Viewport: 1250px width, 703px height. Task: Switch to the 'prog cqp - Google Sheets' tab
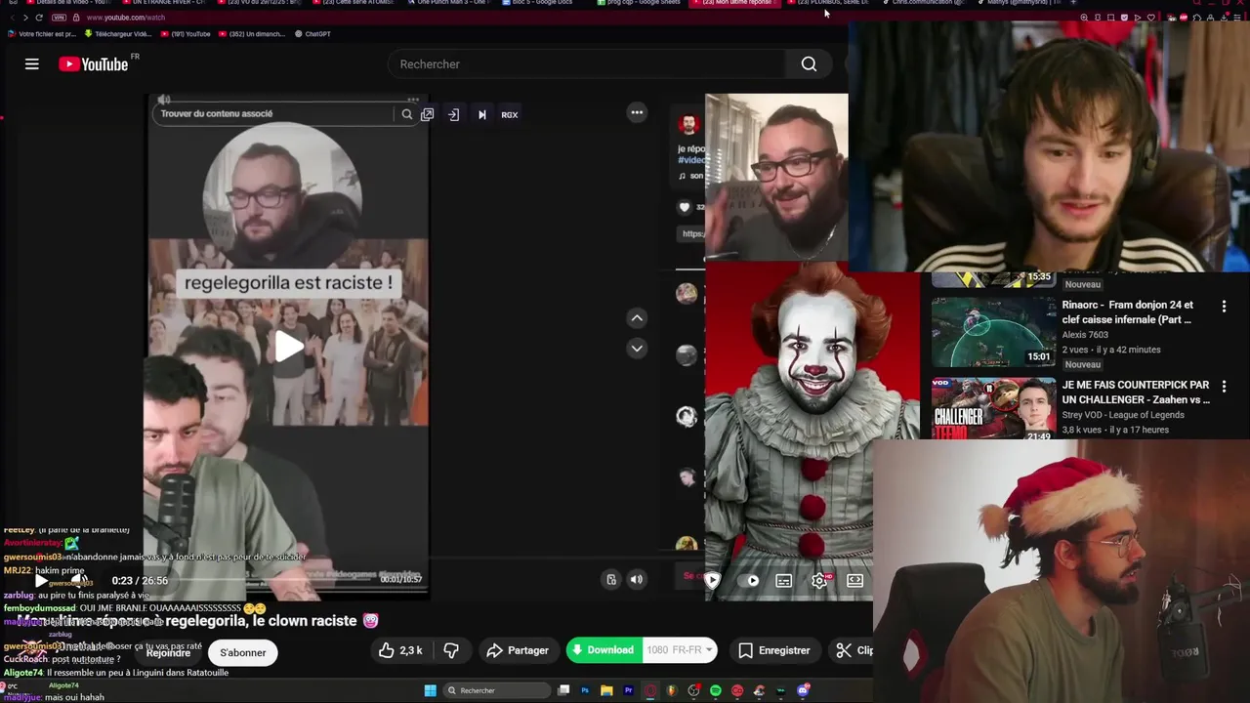click(x=640, y=3)
